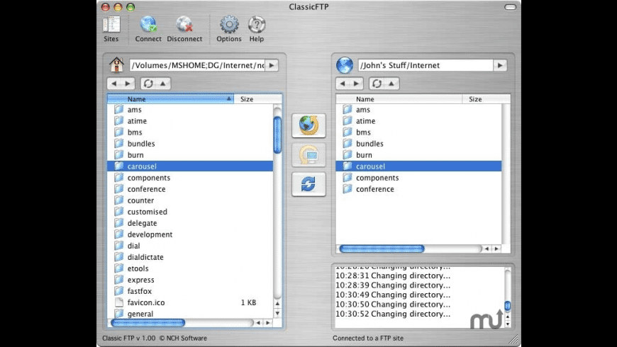Open the remote path dropdown arrow
Image resolution: width=617 pixels, height=347 pixels.
coord(500,65)
